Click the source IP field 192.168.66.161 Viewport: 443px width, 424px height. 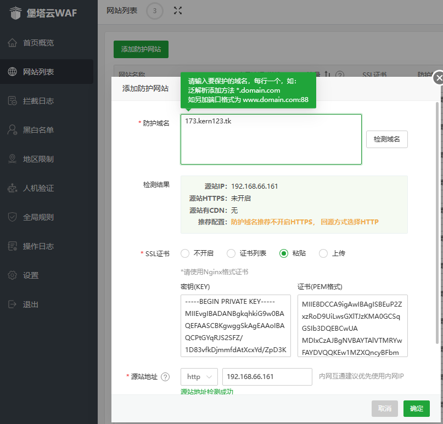pos(267,377)
